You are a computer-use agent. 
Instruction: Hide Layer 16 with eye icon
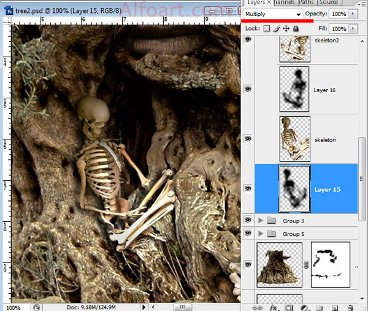[248, 90]
